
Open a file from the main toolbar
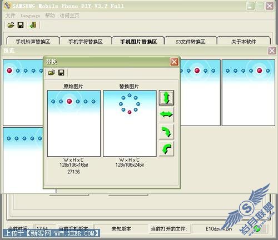[11, 25]
